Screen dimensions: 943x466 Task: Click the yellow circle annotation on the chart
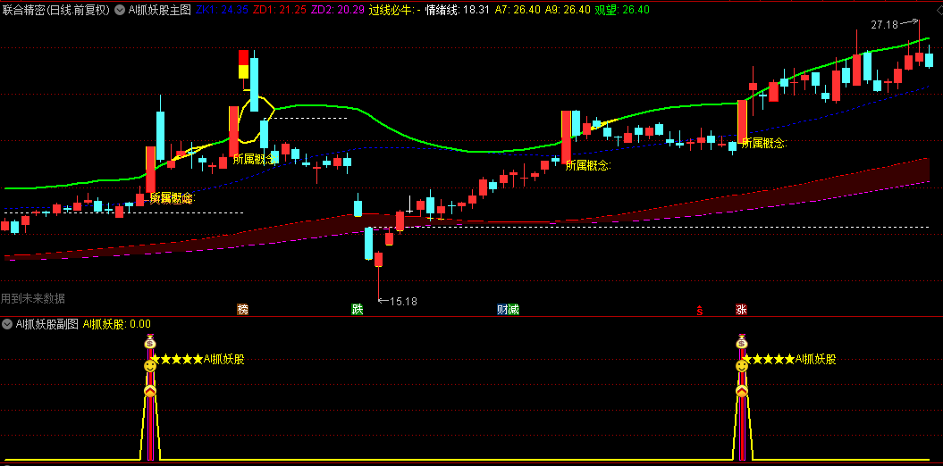(x=257, y=121)
